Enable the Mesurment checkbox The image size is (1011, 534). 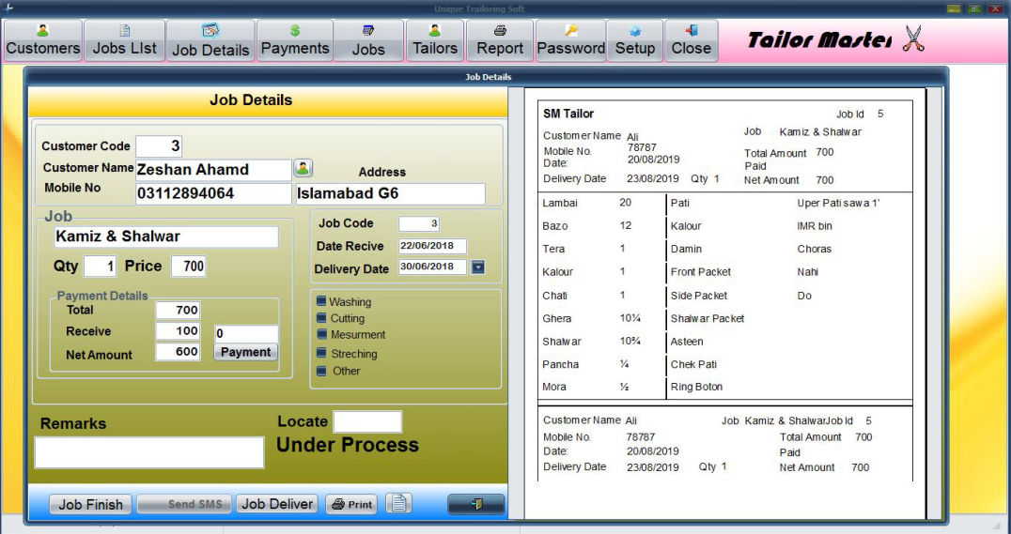click(x=321, y=334)
